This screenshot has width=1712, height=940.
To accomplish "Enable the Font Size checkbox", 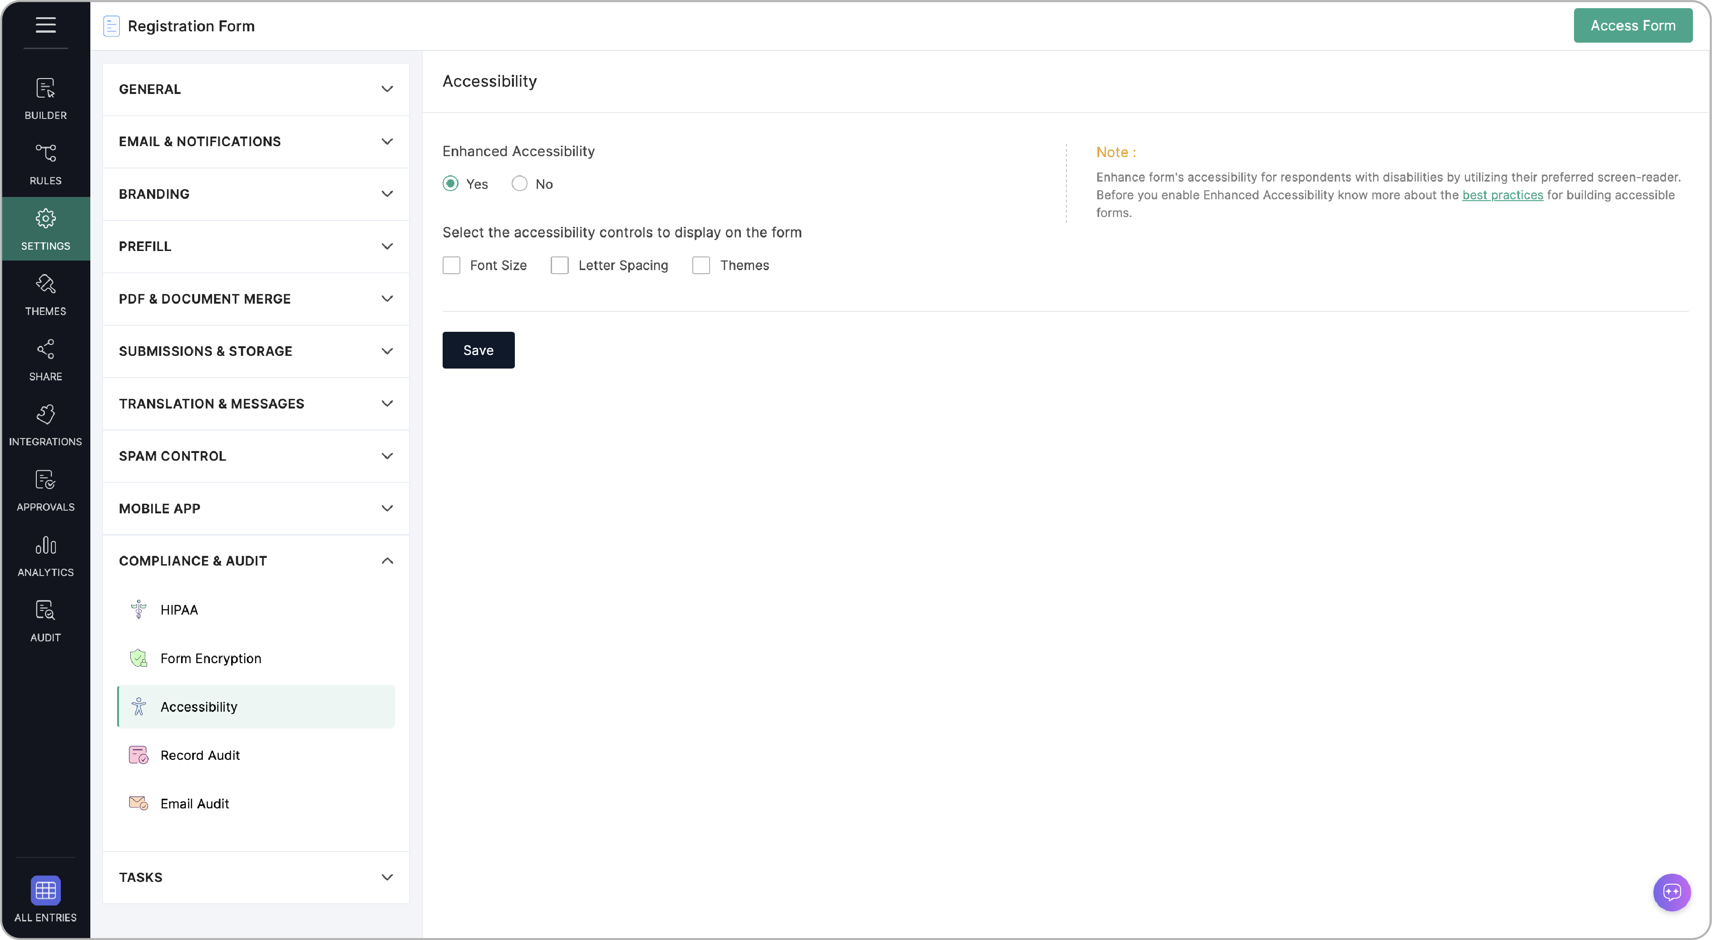I will (451, 265).
